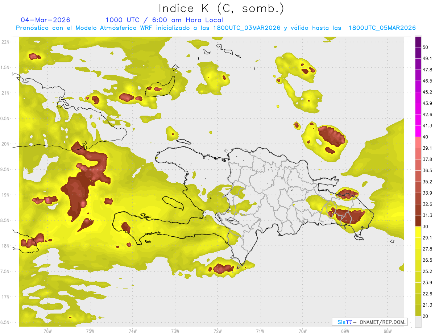Click the 'Indice K (C, somb.)' map title
This screenshot has height=336, width=435.
(221, 8)
